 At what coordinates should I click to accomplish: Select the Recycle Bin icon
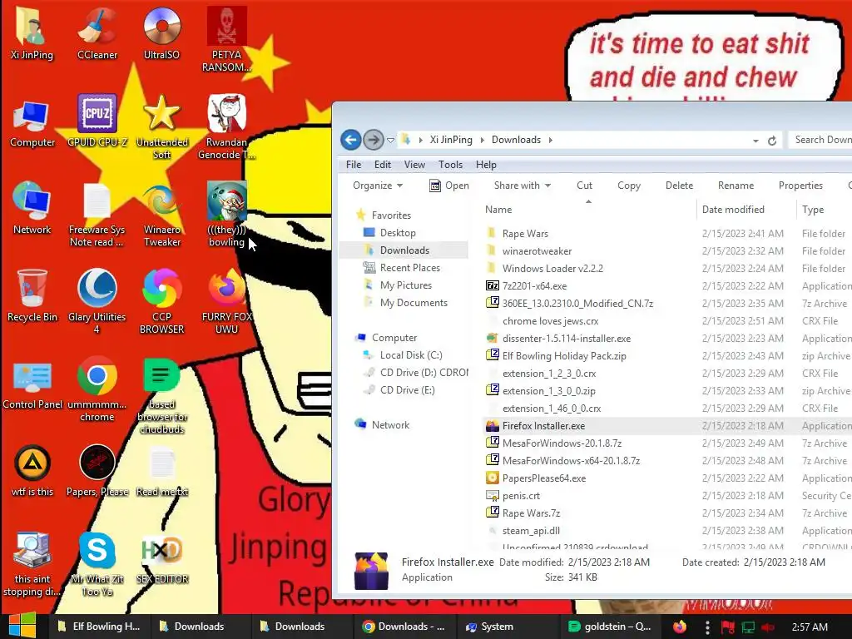click(x=32, y=297)
